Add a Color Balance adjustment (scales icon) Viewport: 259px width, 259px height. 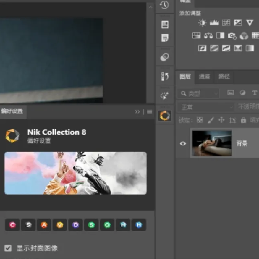208,35
